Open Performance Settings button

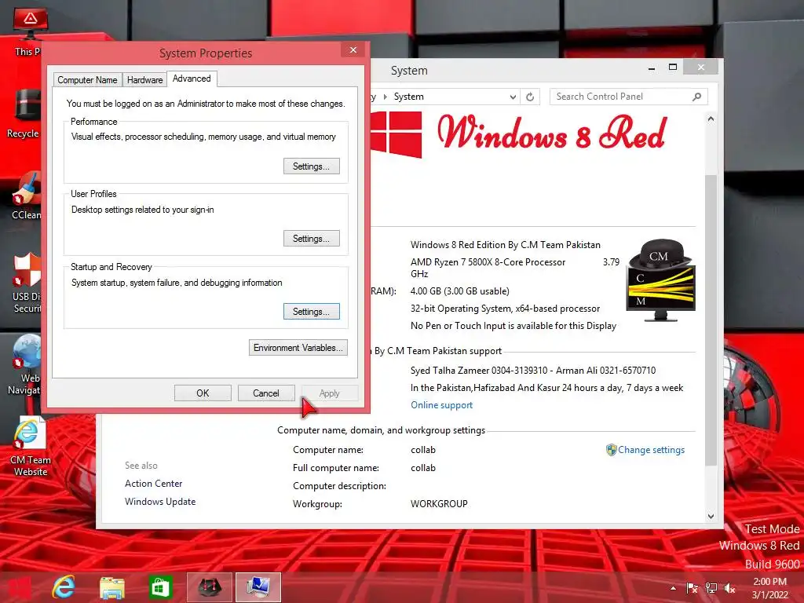(x=311, y=166)
